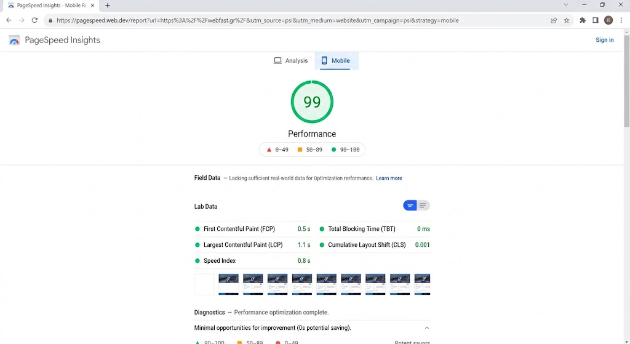Viewport: 630px width, 344px height.
Task: Select the Mobile tab
Action: [x=337, y=61]
